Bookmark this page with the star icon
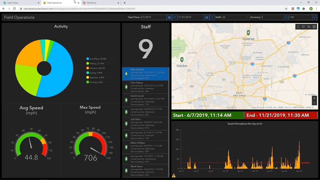320x180 pixels. (286, 8)
